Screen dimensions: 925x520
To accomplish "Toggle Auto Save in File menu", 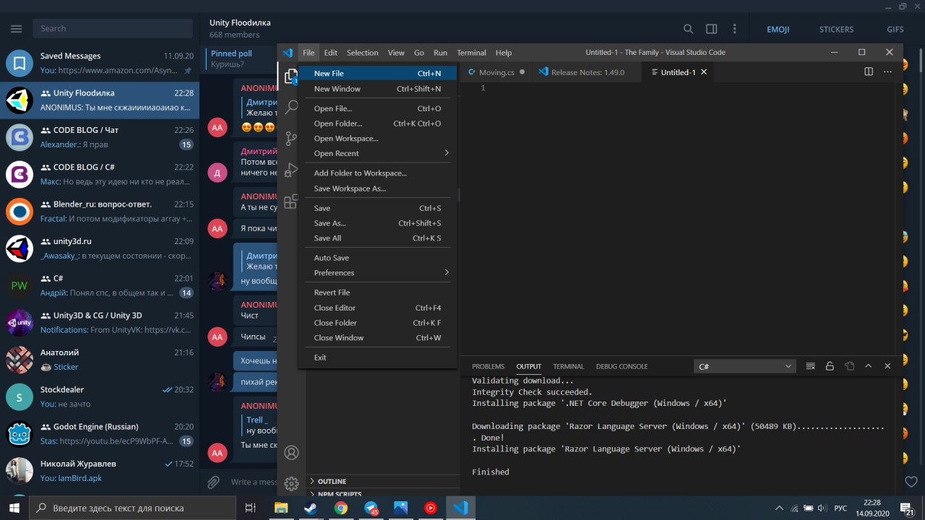I will click(x=377, y=258).
